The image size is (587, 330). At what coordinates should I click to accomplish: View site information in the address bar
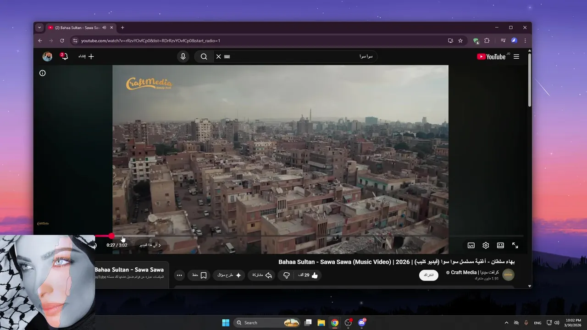[75, 40]
